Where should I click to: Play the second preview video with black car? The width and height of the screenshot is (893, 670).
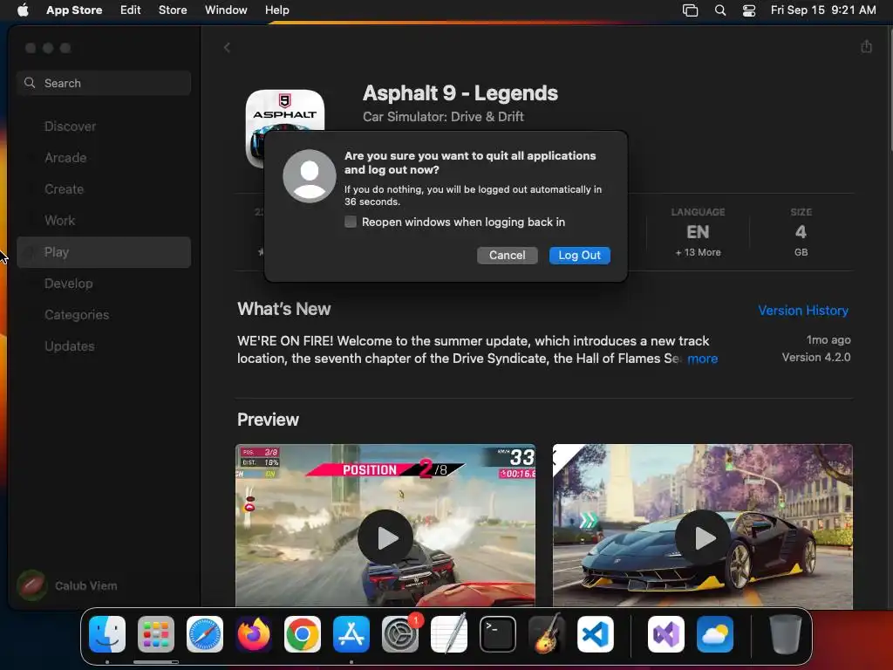coord(703,537)
